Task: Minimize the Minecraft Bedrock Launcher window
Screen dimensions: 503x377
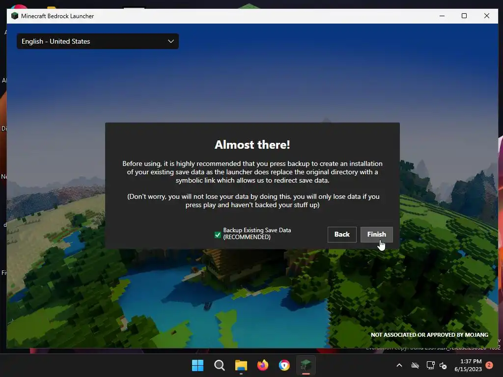Action: coord(442,16)
